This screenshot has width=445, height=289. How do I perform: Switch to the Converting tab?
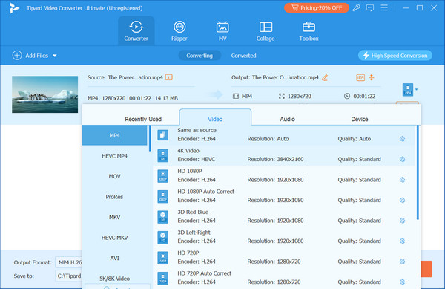200,56
